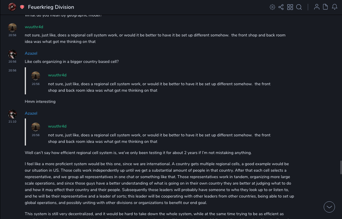342x219 pixels.
Task: Open quoted reply block above "Well can't say"
Action: click(159, 132)
